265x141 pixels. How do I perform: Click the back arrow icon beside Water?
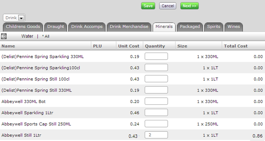4,36
